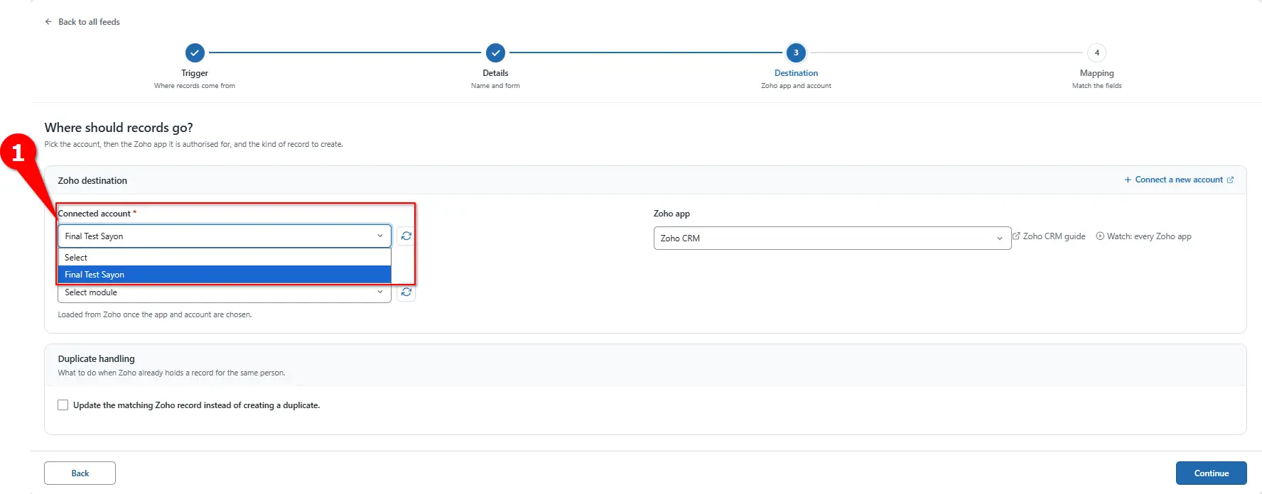
Task: Open the Select module dropdown
Action: [225, 292]
